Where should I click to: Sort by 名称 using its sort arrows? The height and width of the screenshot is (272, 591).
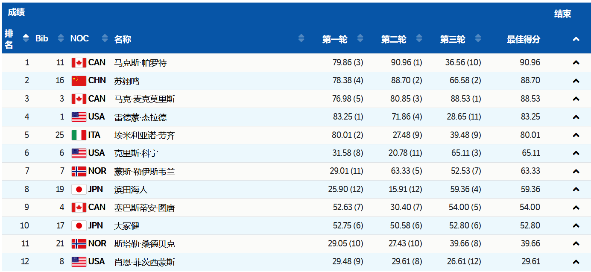click(301, 38)
